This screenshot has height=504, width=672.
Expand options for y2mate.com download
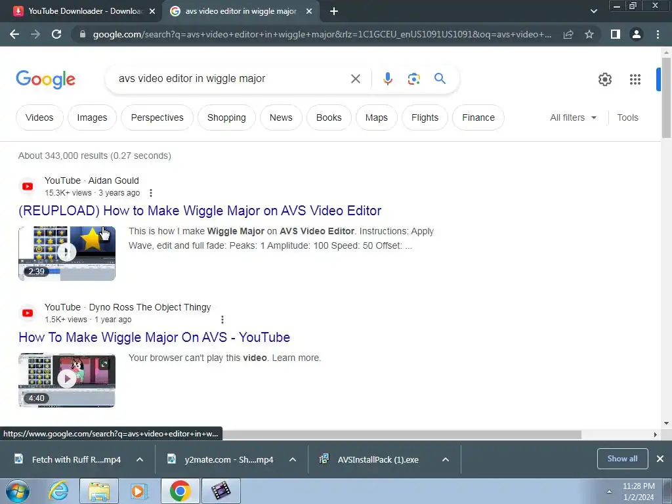coord(293,459)
